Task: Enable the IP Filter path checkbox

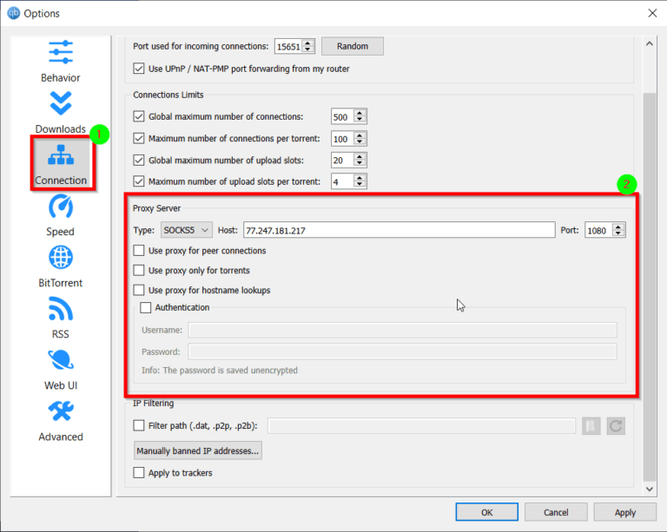Action: [139, 425]
